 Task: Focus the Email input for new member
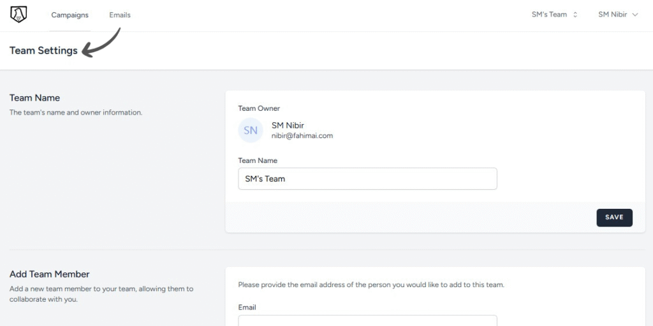[x=367, y=320]
